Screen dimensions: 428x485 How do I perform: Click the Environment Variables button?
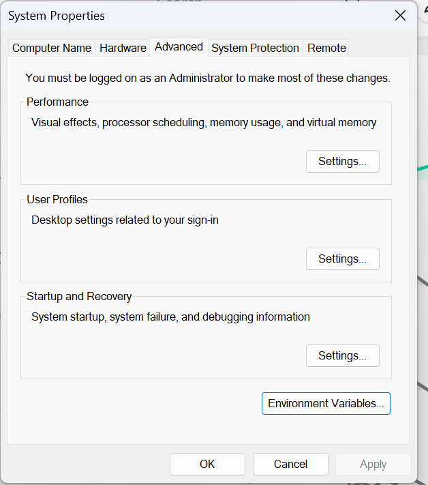click(x=326, y=403)
